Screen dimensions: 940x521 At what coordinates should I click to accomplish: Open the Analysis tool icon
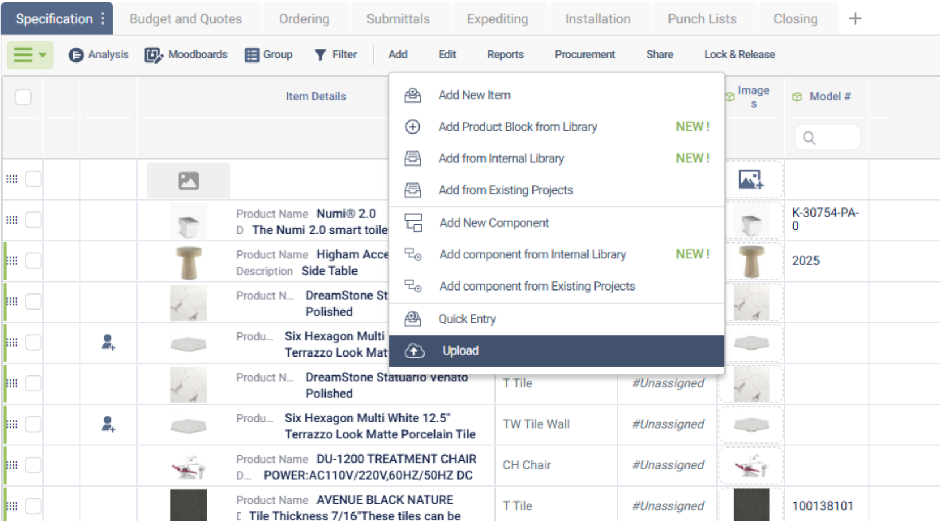[76, 55]
